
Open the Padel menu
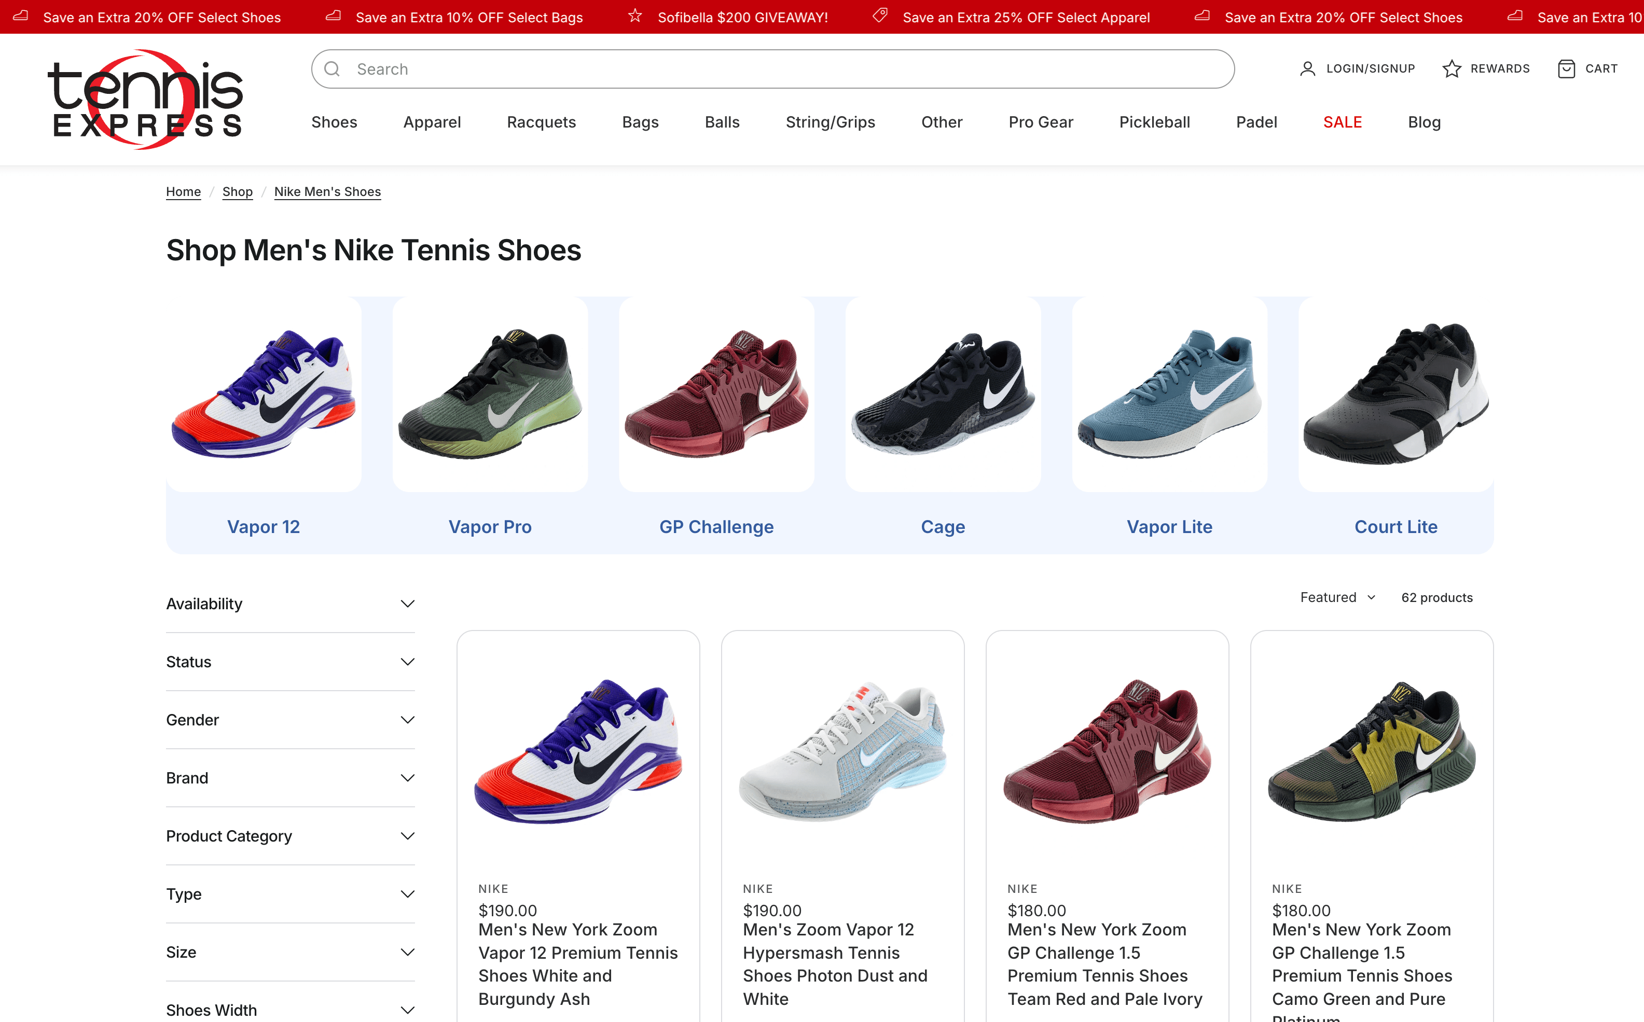coord(1256,122)
